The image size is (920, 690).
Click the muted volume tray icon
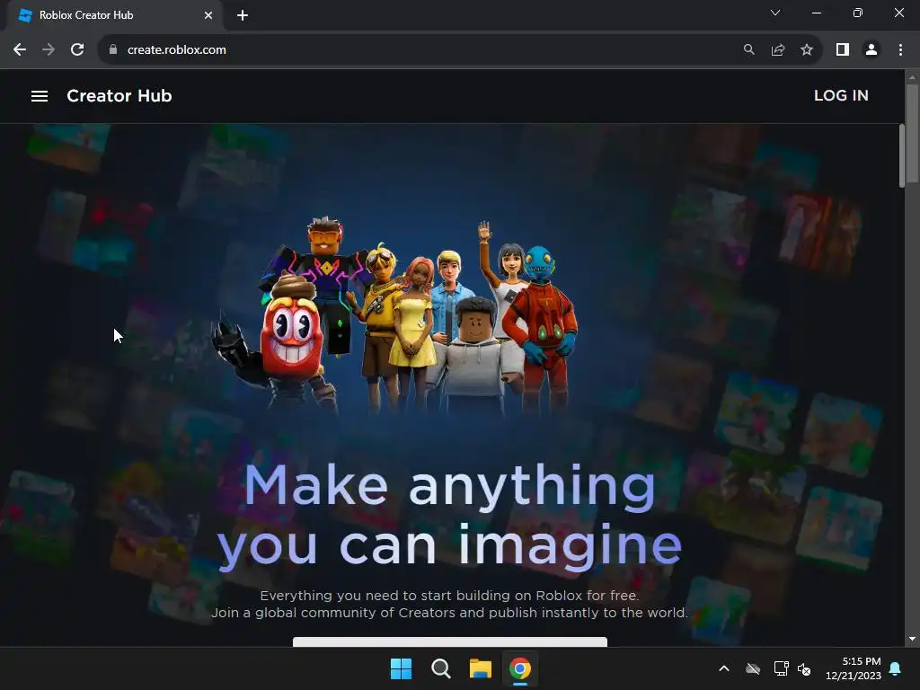pyautogui.click(x=804, y=668)
